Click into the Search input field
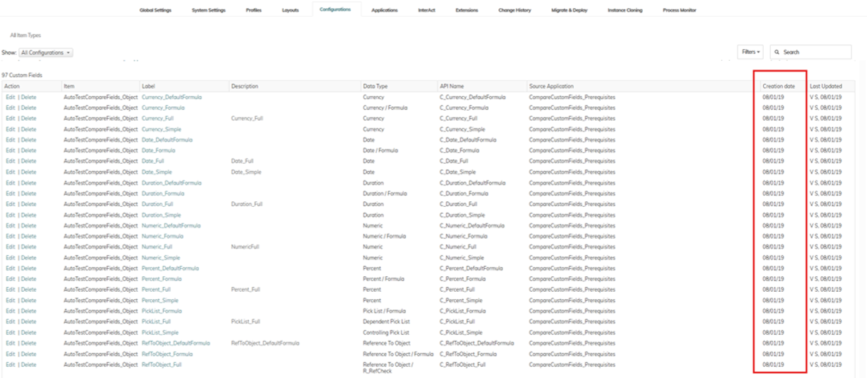Viewport: 867px width, 378px height. 811,52
